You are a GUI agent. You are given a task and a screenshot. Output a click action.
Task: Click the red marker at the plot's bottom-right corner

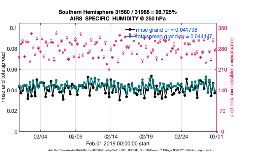[217, 132]
